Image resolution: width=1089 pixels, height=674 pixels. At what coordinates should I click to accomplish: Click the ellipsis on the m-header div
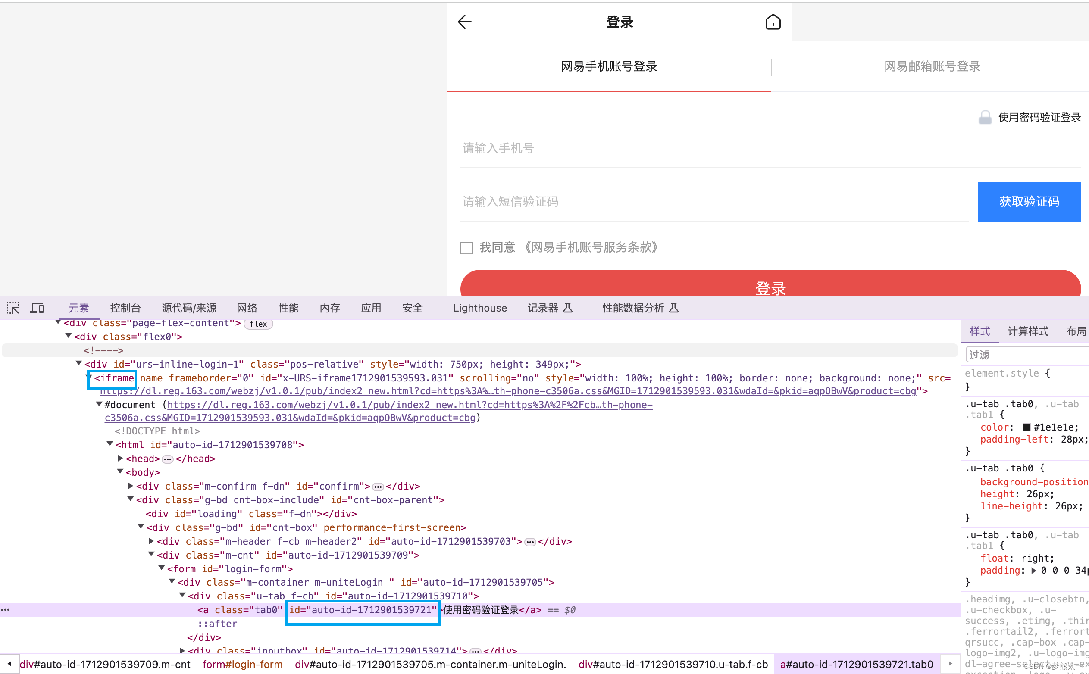(x=530, y=541)
